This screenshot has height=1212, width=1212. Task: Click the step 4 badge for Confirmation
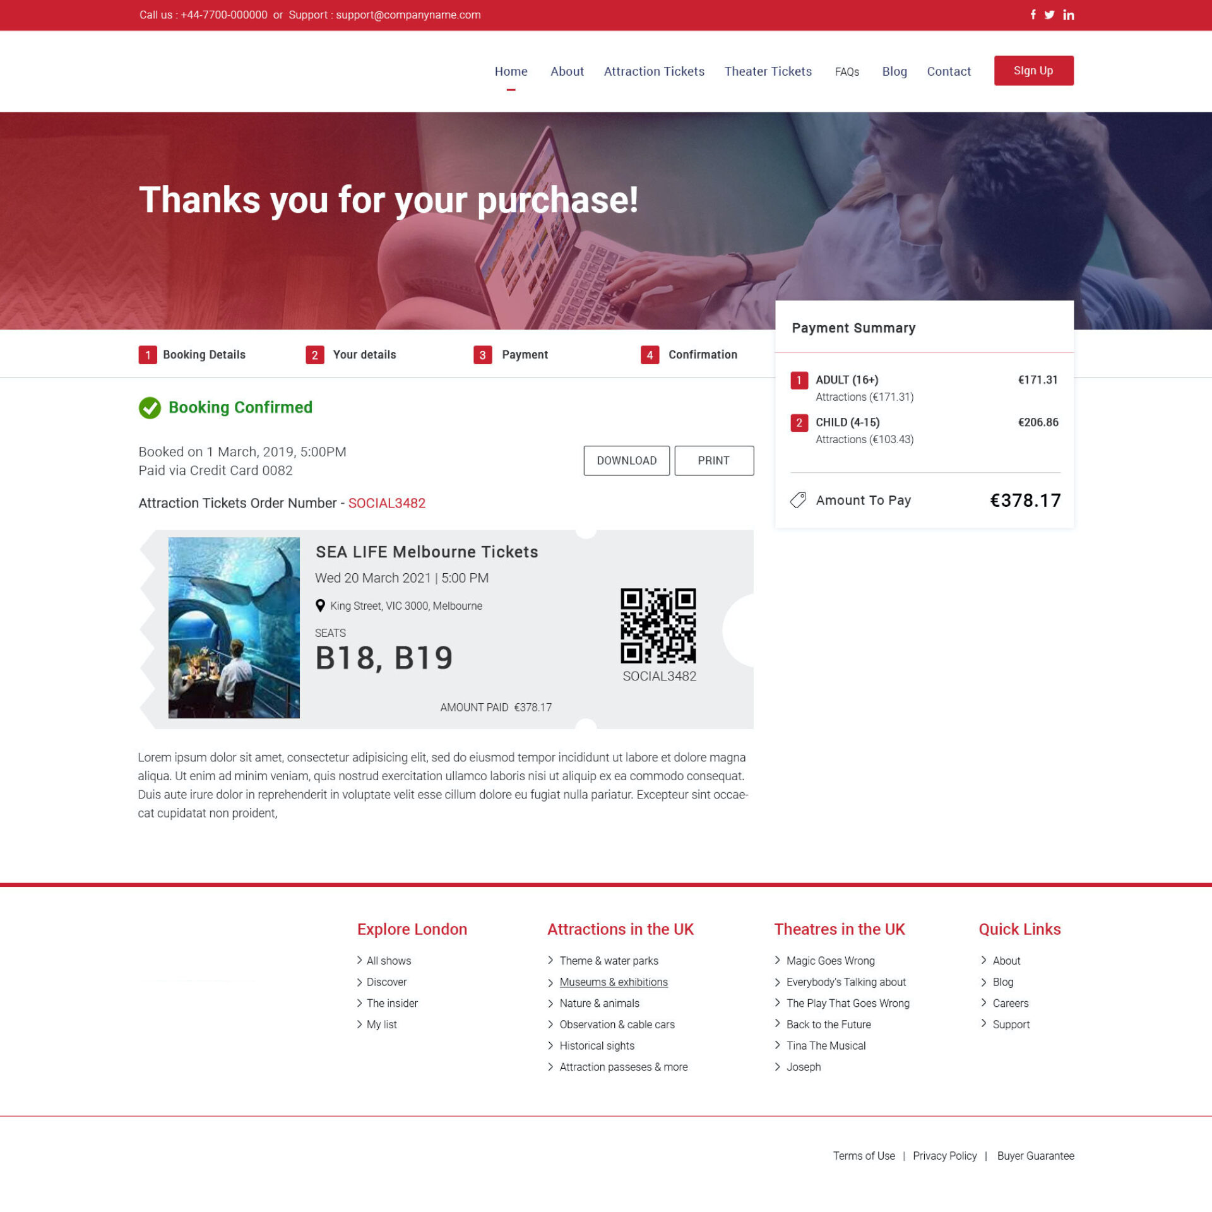[x=650, y=355]
